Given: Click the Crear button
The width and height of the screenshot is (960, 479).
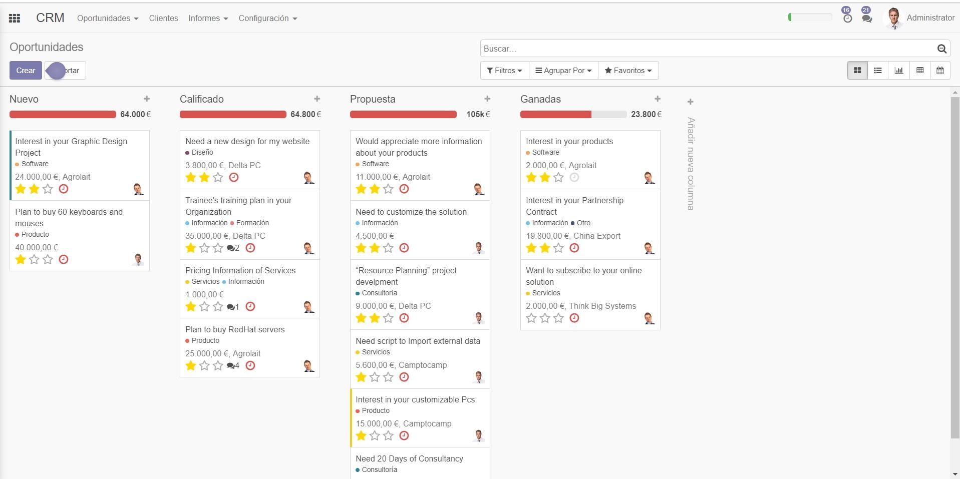Looking at the screenshot, I should point(25,70).
